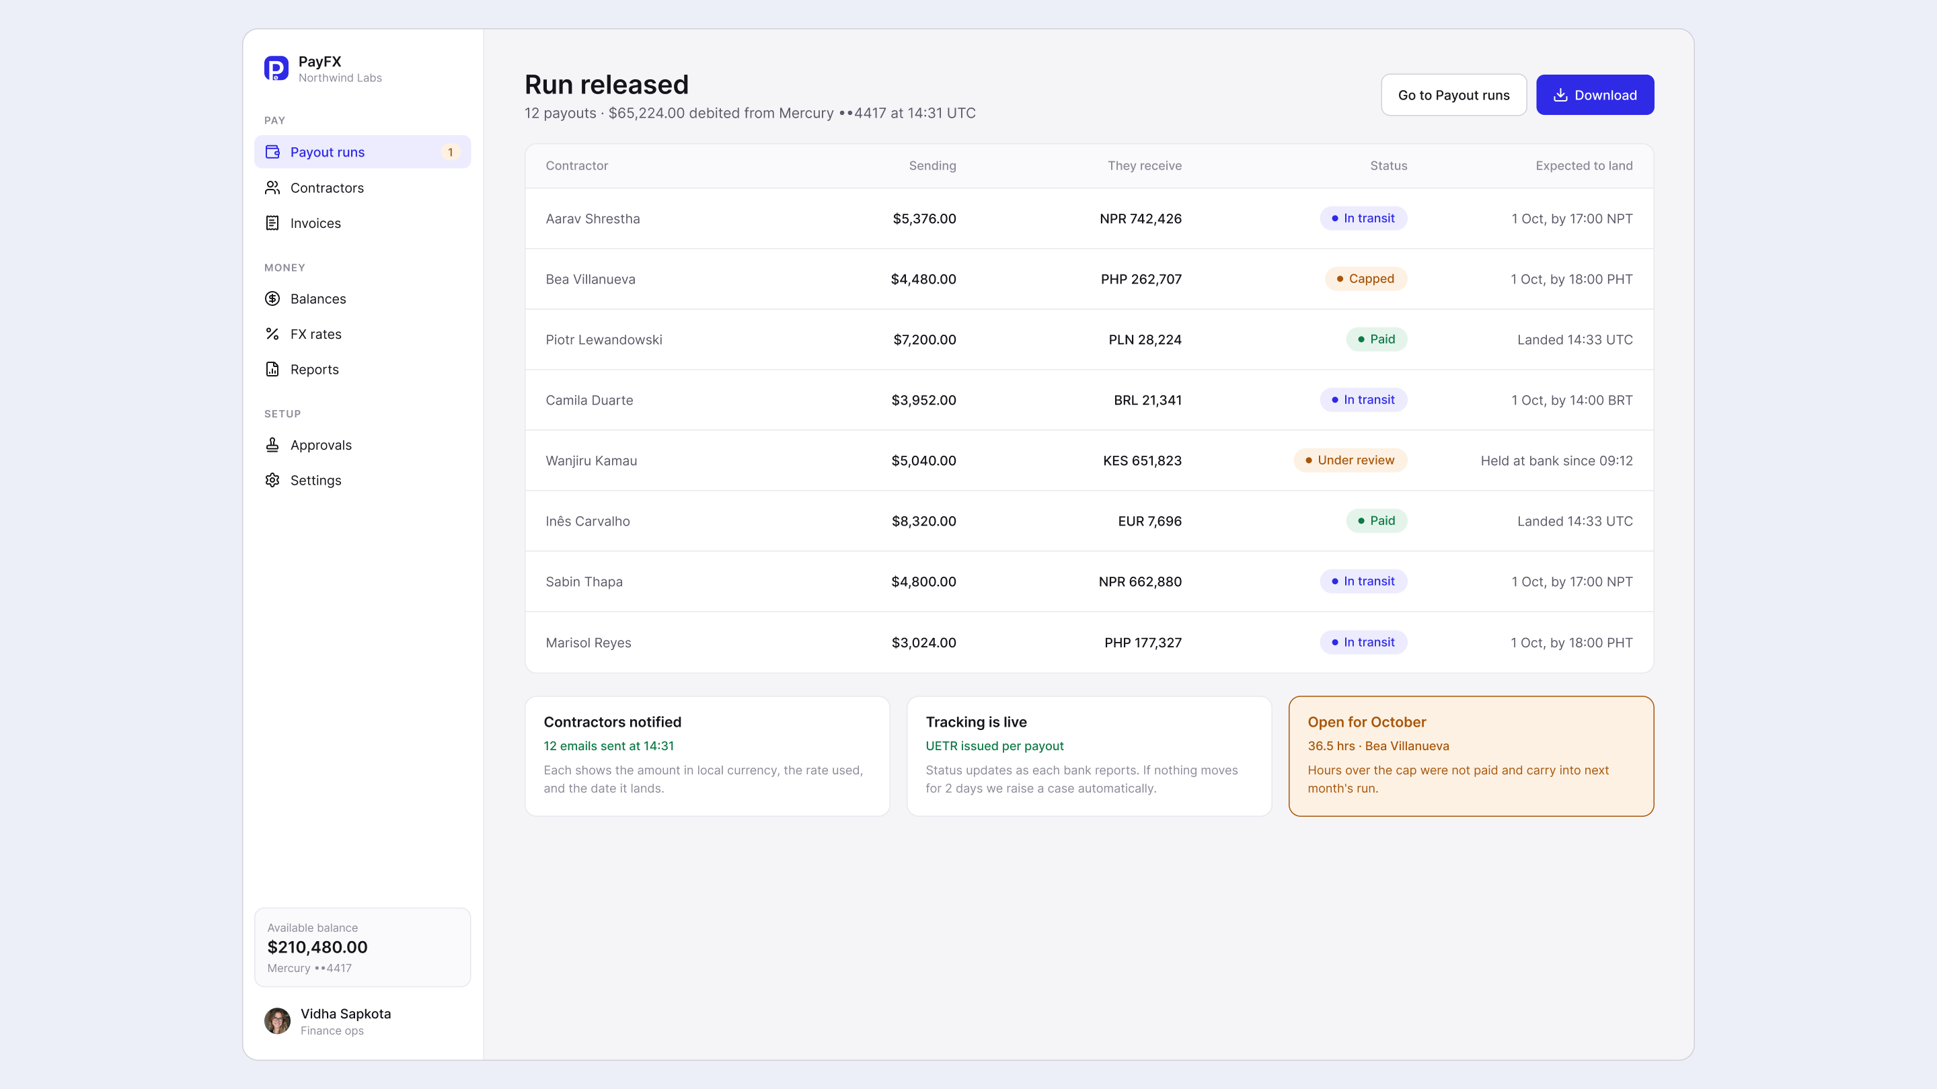Click the PHP 177,327 amount
The width and height of the screenshot is (1937, 1089).
pyautogui.click(x=1143, y=643)
